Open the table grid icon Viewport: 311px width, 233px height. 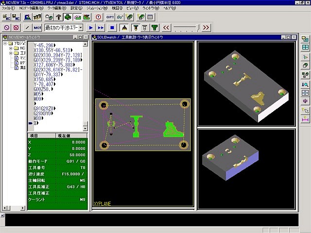[150, 17]
